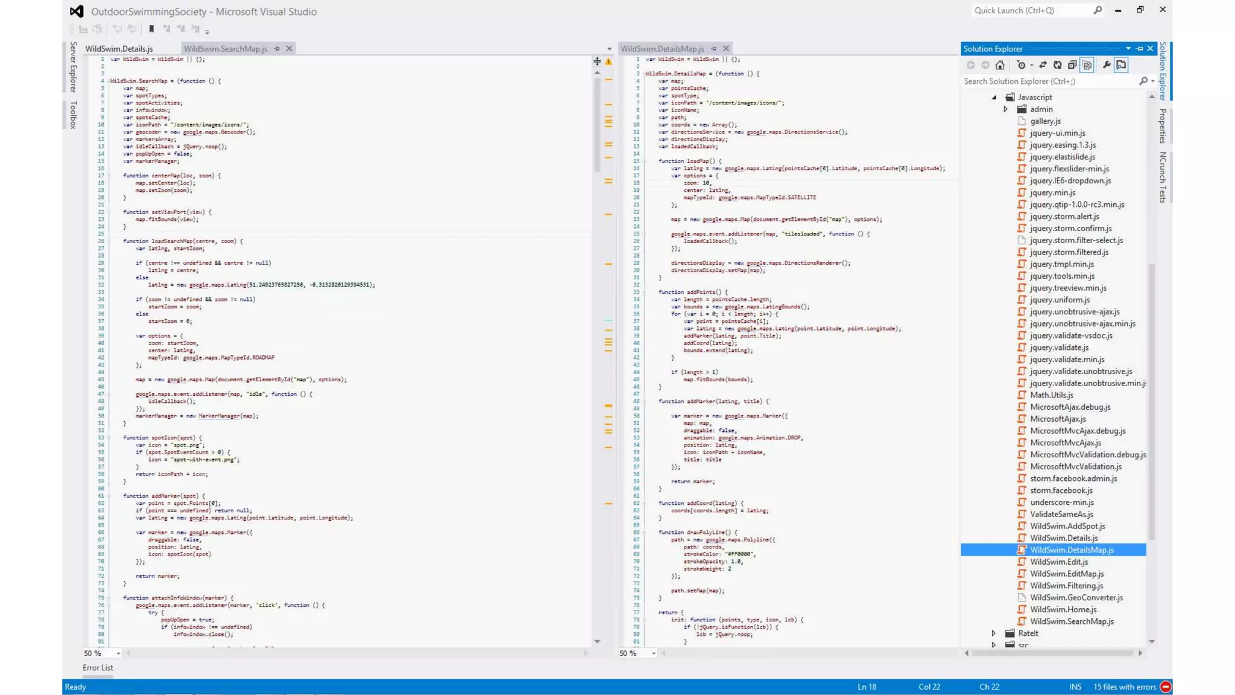The height and width of the screenshot is (695, 1235).
Task: Expand the RateIt folder in tree
Action: [994, 633]
